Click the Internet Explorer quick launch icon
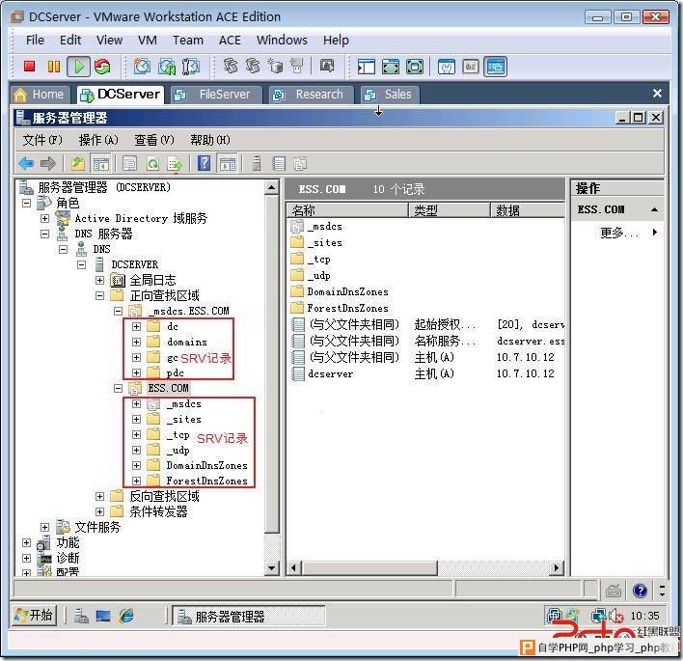Image resolution: width=683 pixels, height=661 pixels. pos(126,616)
